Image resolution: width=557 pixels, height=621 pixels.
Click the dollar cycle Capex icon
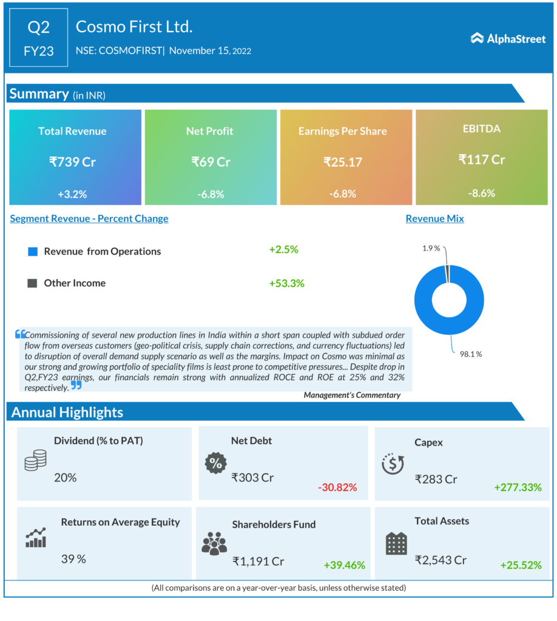pos(393,464)
